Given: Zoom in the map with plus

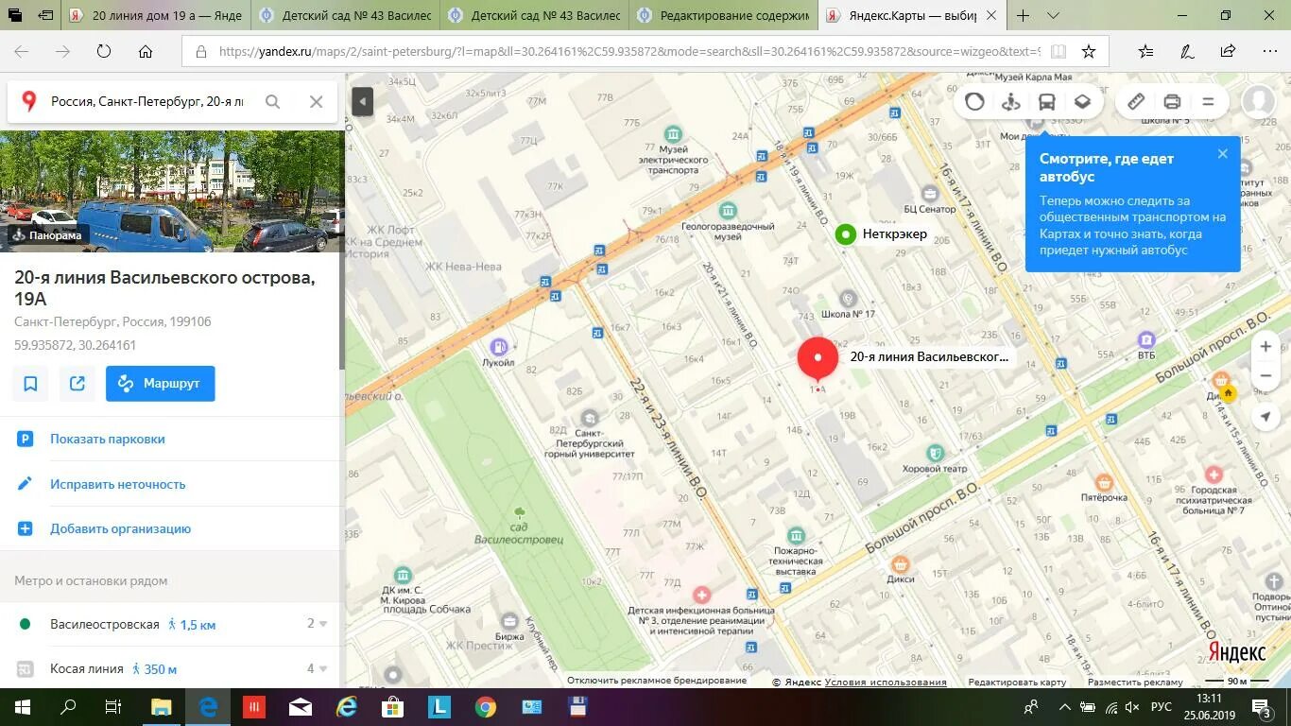Looking at the screenshot, I should 1265,347.
